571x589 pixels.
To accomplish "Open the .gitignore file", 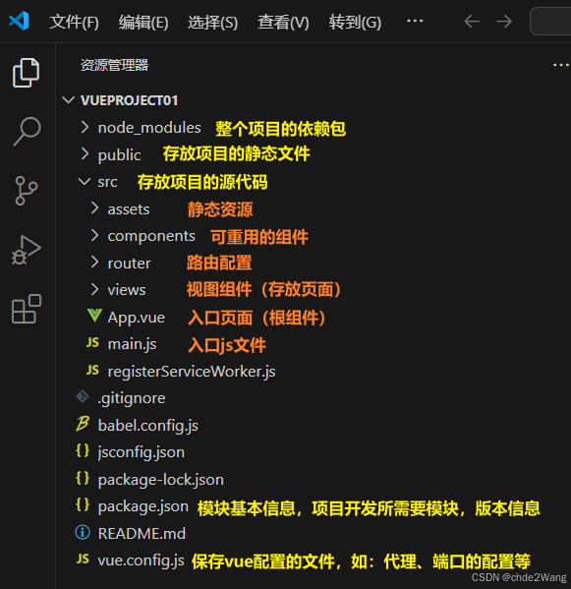I will click(x=132, y=398).
